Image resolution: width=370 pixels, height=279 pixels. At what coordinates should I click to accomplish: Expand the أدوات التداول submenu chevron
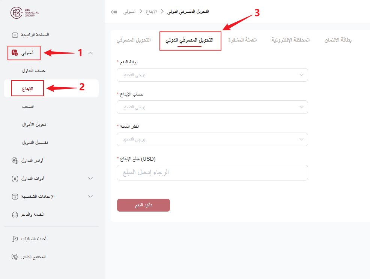[90, 179]
